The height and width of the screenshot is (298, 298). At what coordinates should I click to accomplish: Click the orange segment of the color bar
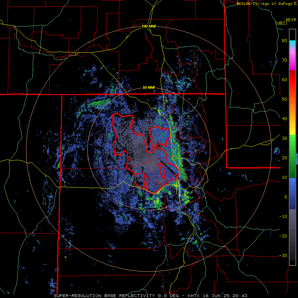tap(292, 108)
